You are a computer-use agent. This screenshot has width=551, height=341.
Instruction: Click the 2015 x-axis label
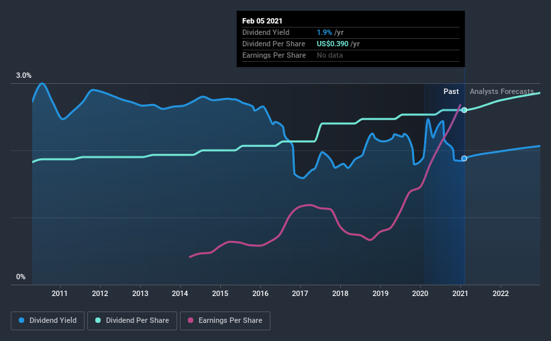pos(220,293)
